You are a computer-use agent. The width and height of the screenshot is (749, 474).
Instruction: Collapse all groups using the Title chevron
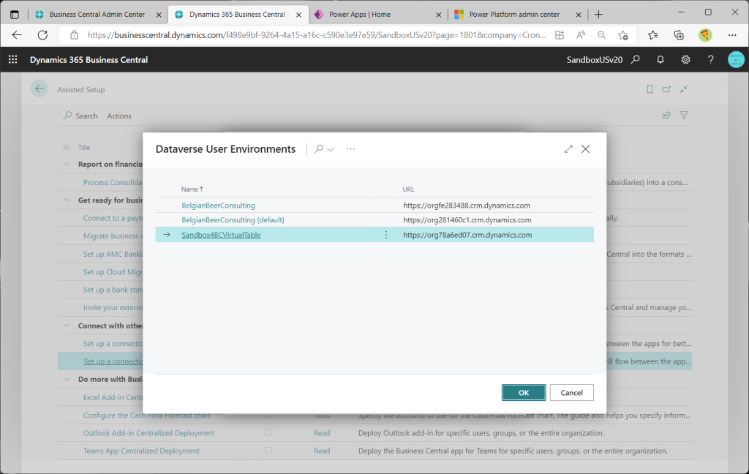(x=67, y=147)
